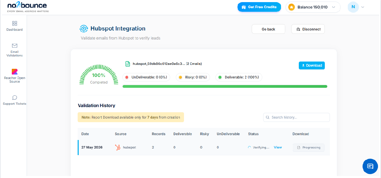
Task: Open the Dashboard grid icon
Action: (x=15, y=23)
